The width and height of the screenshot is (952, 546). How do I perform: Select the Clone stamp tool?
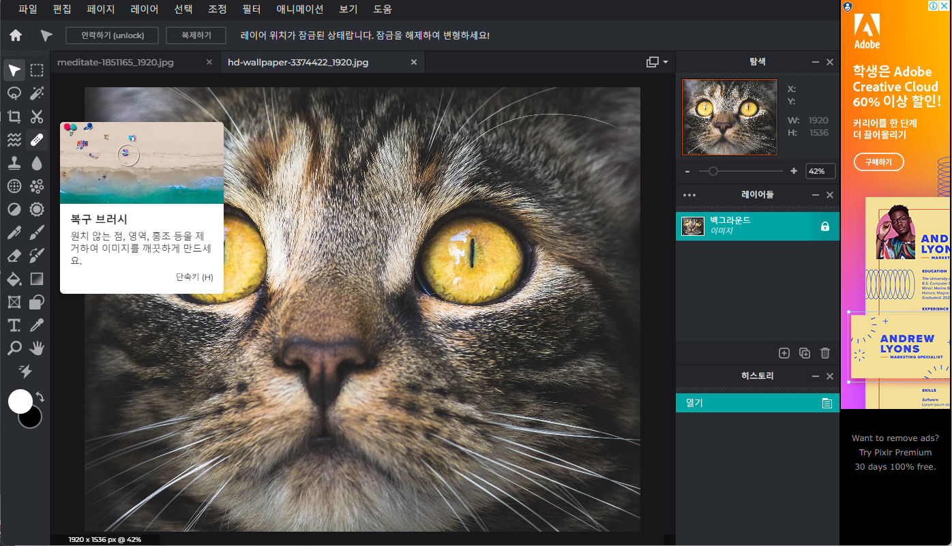(14, 163)
